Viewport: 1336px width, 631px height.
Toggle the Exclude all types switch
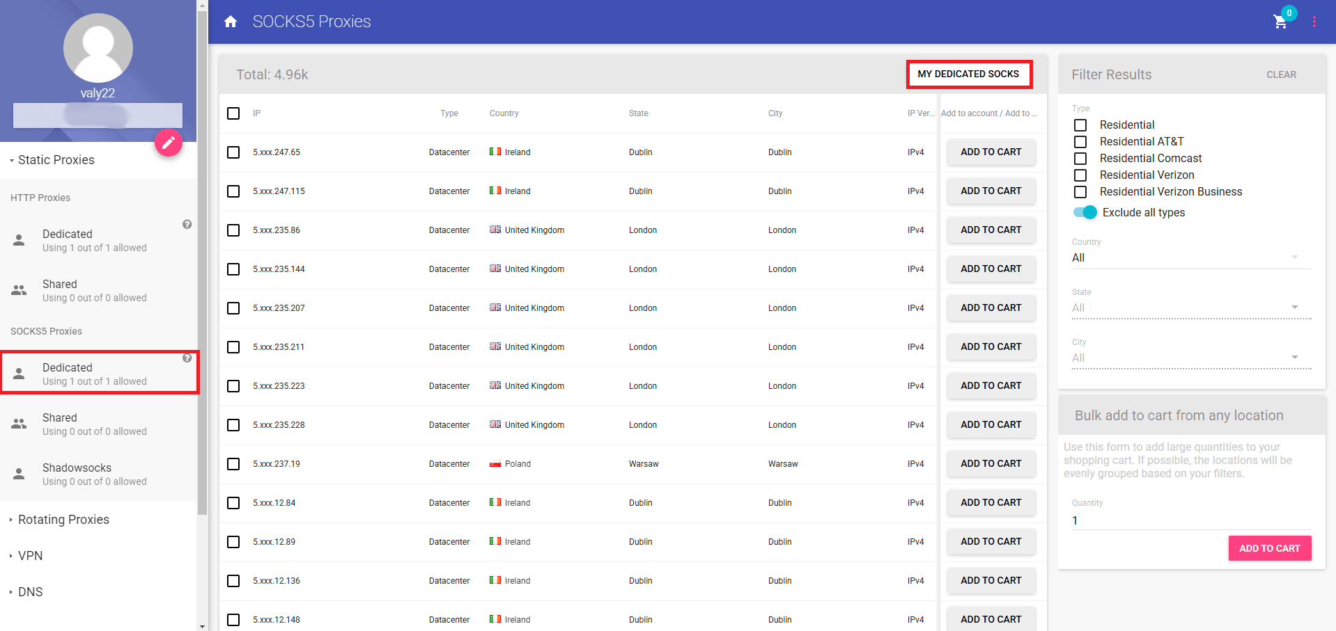(1085, 212)
